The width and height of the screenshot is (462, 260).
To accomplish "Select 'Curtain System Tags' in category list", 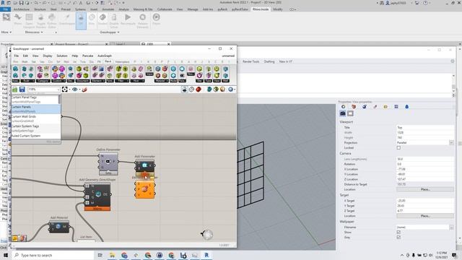I will pyautogui.click(x=35, y=129).
